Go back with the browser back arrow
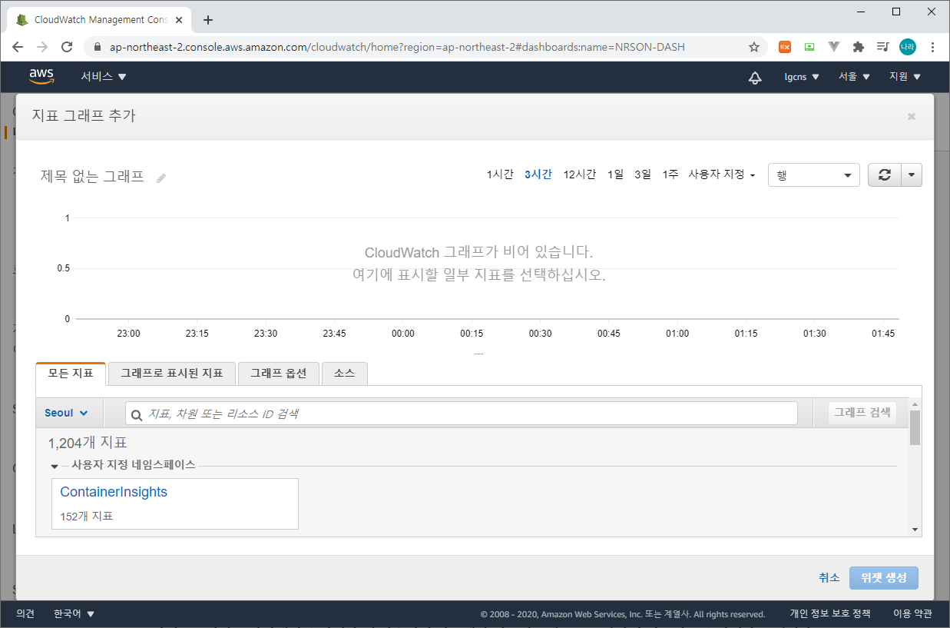 (x=18, y=47)
